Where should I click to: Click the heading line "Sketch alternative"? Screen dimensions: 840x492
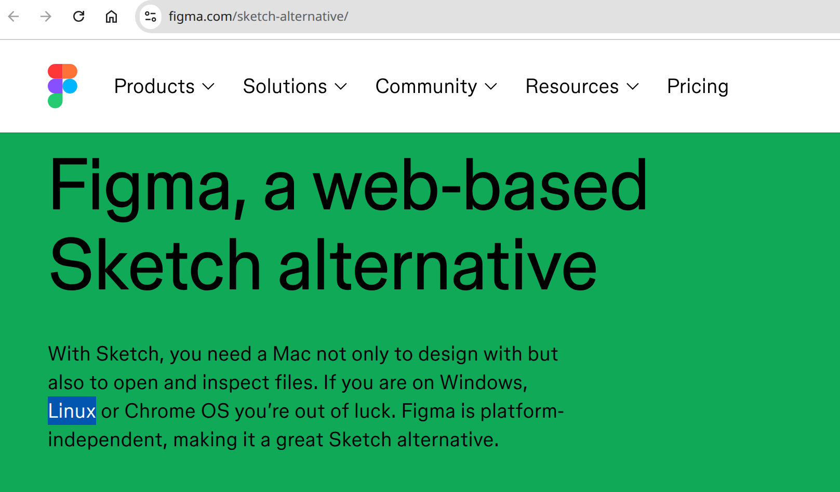tap(323, 264)
